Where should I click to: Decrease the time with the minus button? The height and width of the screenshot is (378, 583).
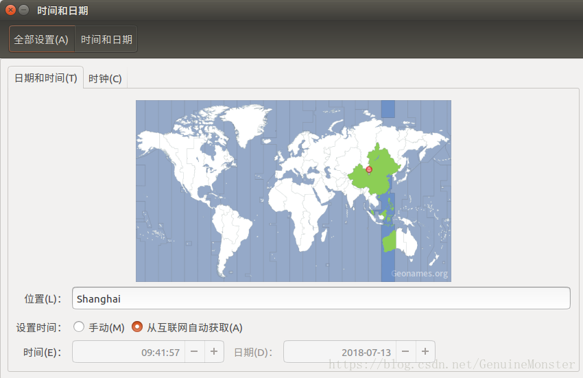pyautogui.click(x=194, y=351)
